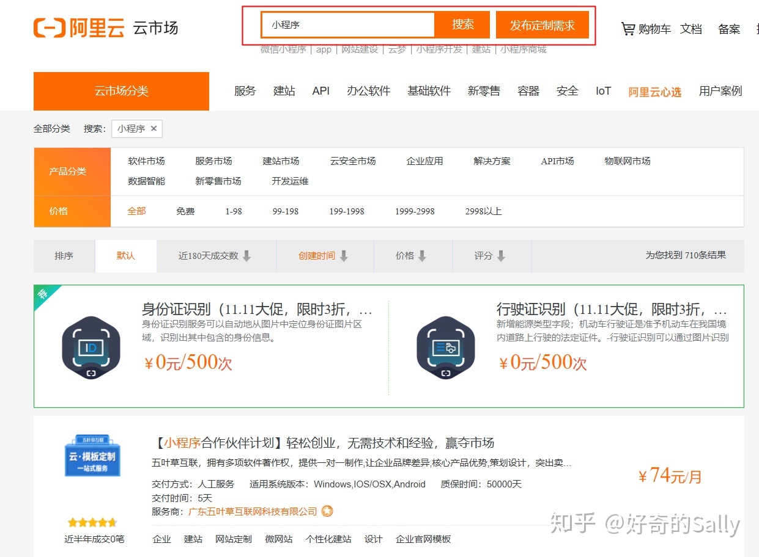This screenshot has width=759, height=557.
Task: Click the 发布定制需求 button
Action: point(542,25)
